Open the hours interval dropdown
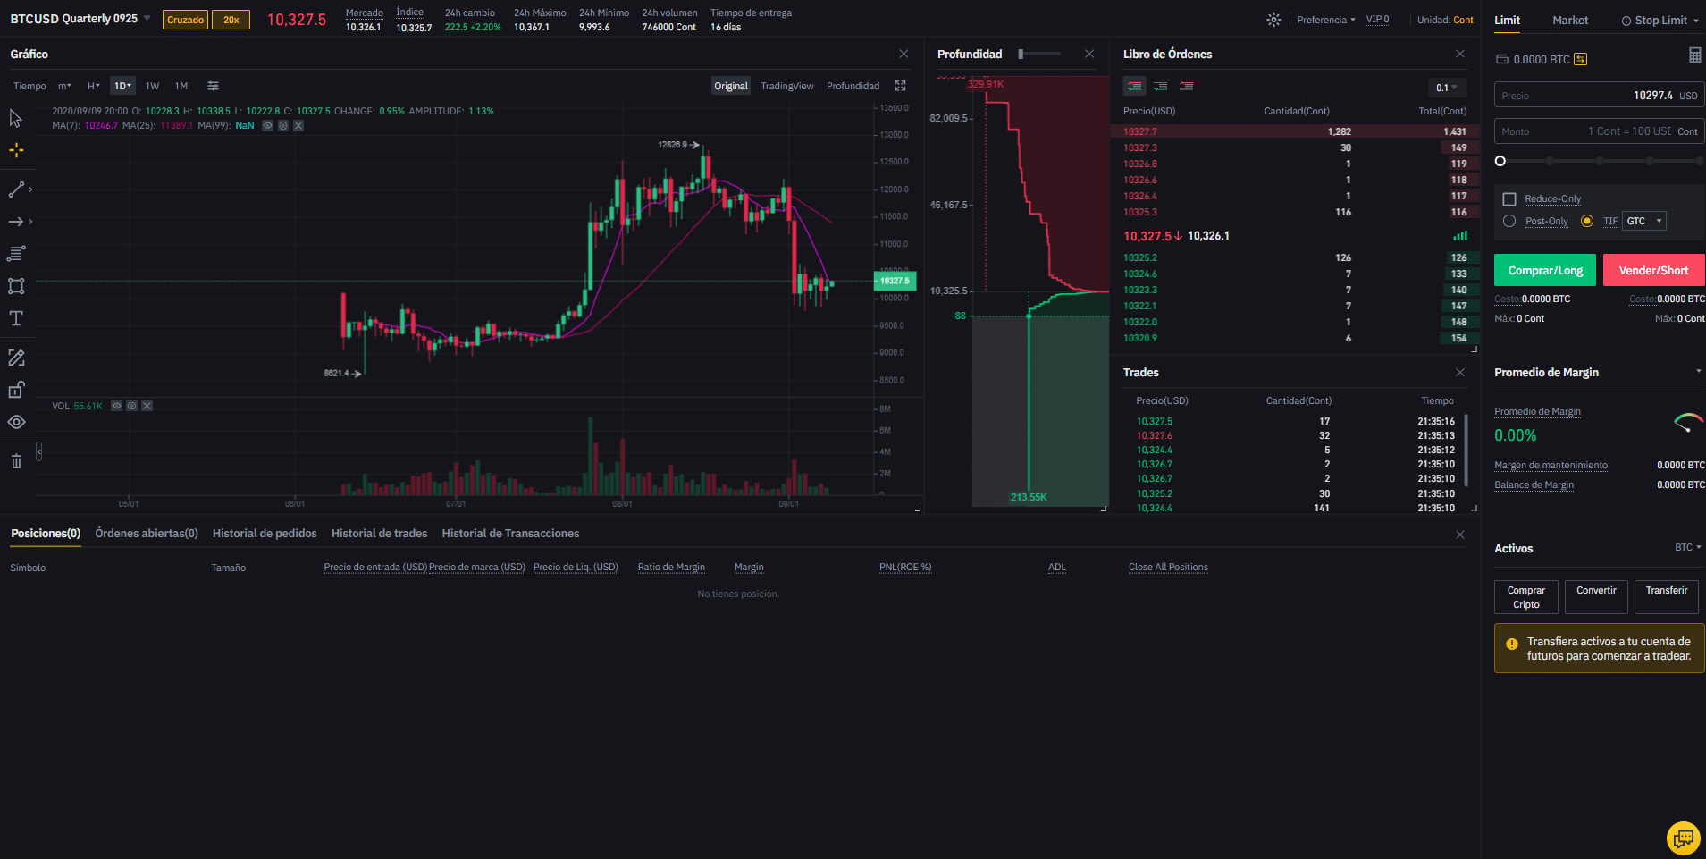This screenshot has width=1706, height=859. [x=93, y=86]
